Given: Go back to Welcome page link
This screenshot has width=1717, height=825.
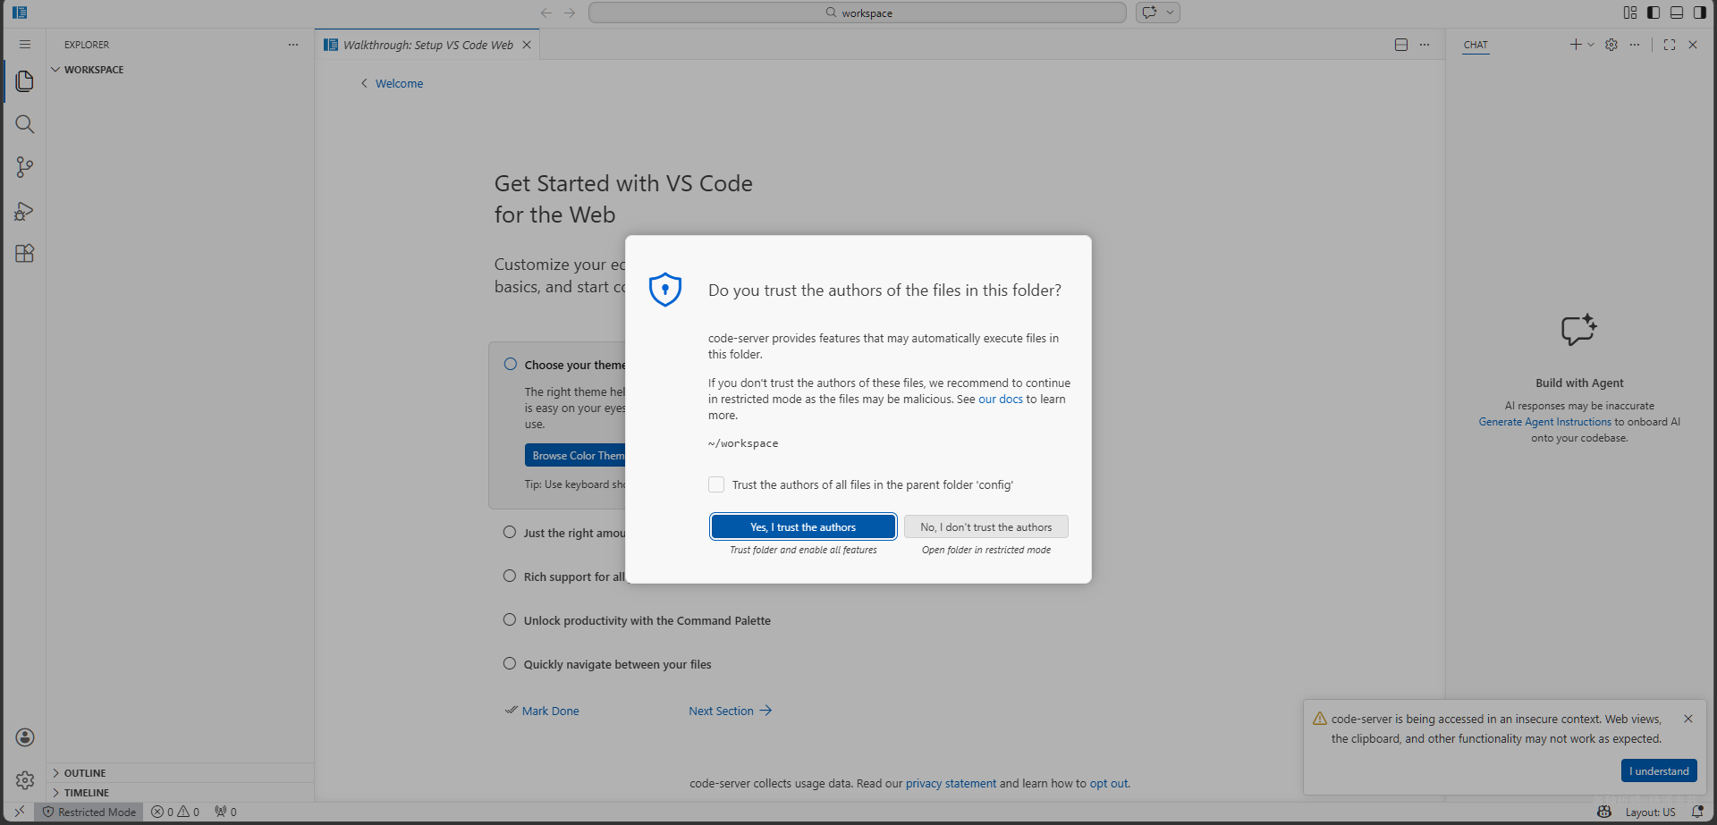Looking at the screenshot, I should 399,83.
